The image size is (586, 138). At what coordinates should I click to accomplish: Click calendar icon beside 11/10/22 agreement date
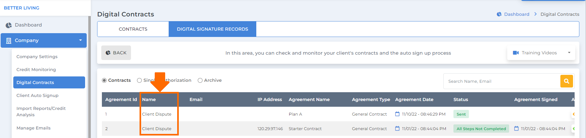click(x=397, y=114)
